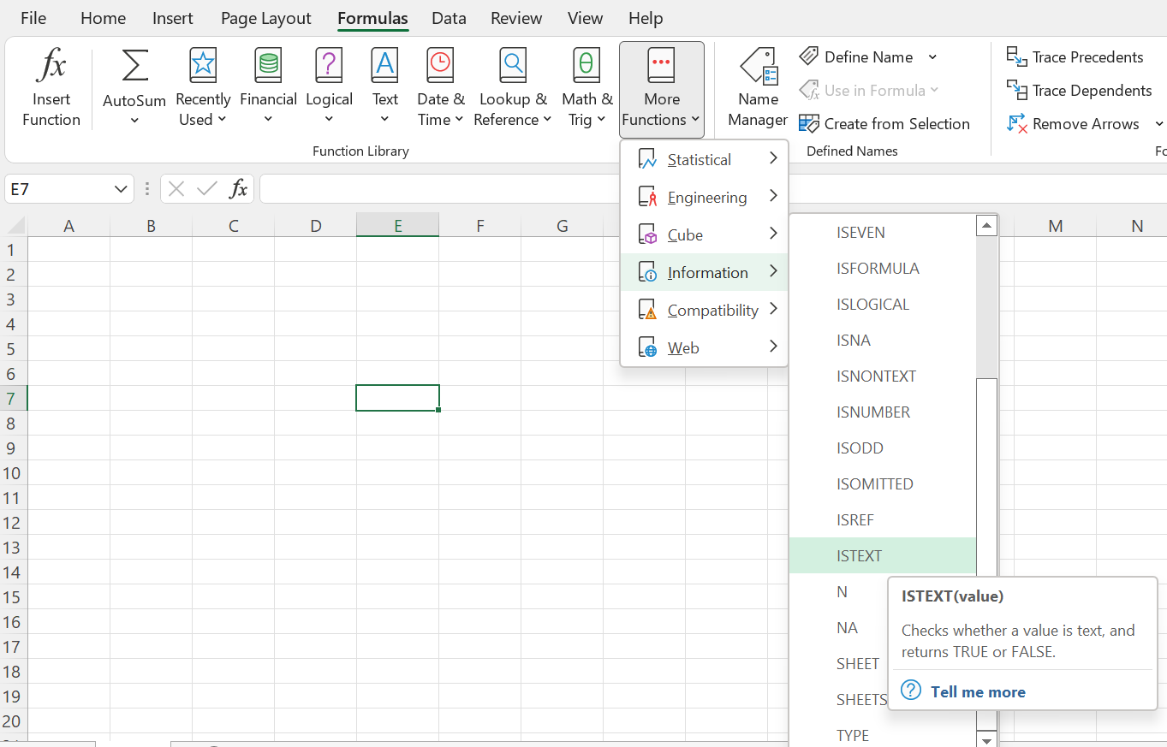Open the Date & Time functions library
The height and width of the screenshot is (747, 1167).
[441, 88]
